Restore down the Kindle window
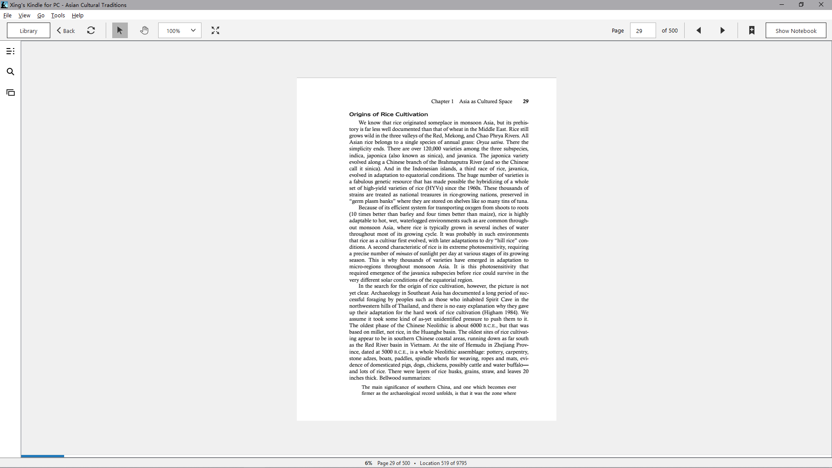832x468 pixels. pyautogui.click(x=801, y=5)
